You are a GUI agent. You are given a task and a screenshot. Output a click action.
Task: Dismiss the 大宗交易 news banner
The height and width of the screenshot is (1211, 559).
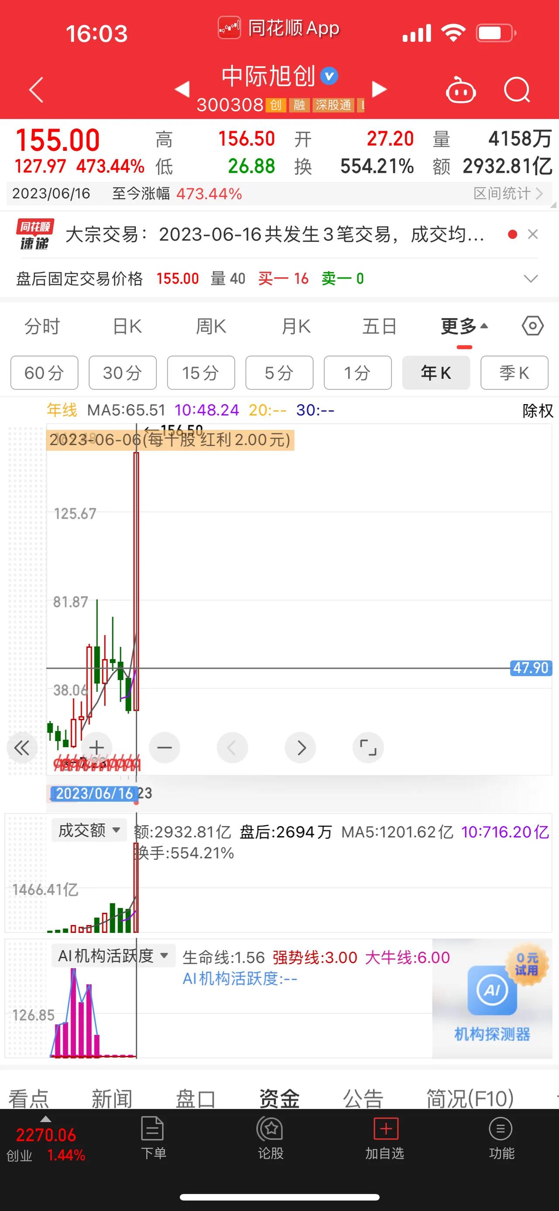pyautogui.click(x=533, y=234)
